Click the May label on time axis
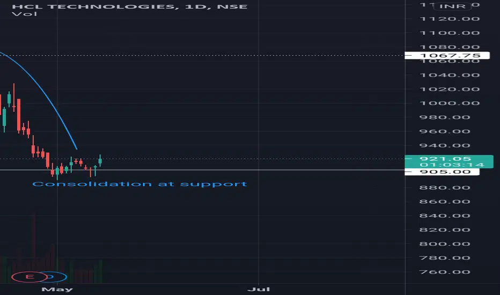The image size is (500, 295). coord(57,289)
